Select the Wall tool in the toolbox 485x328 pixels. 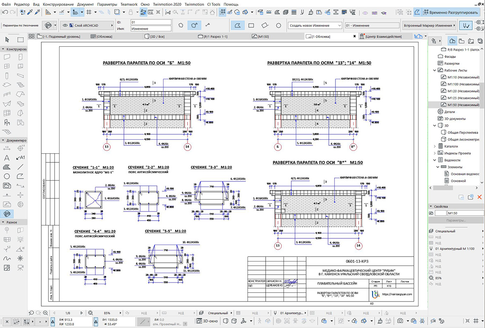point(7,57)
